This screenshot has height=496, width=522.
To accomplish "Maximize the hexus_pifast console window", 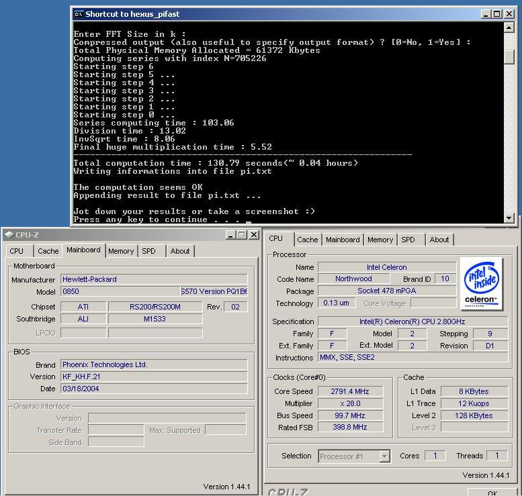I will (x=496, y=14).
